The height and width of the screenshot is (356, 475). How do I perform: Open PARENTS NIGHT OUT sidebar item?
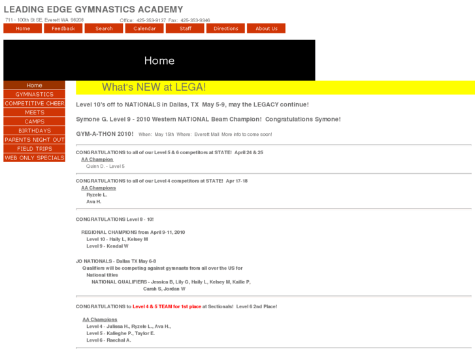click(x=34, y=140)
